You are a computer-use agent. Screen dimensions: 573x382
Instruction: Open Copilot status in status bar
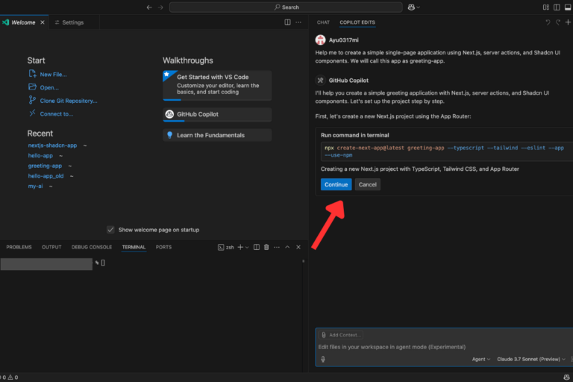pyautogui.click(x=566, y=378)
